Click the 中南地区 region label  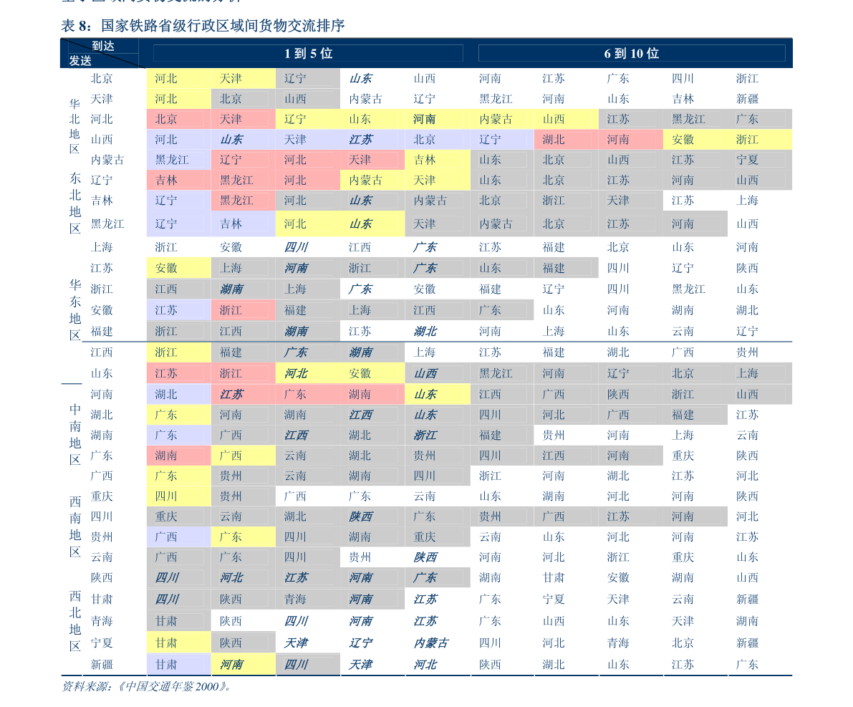coord(75,434)
